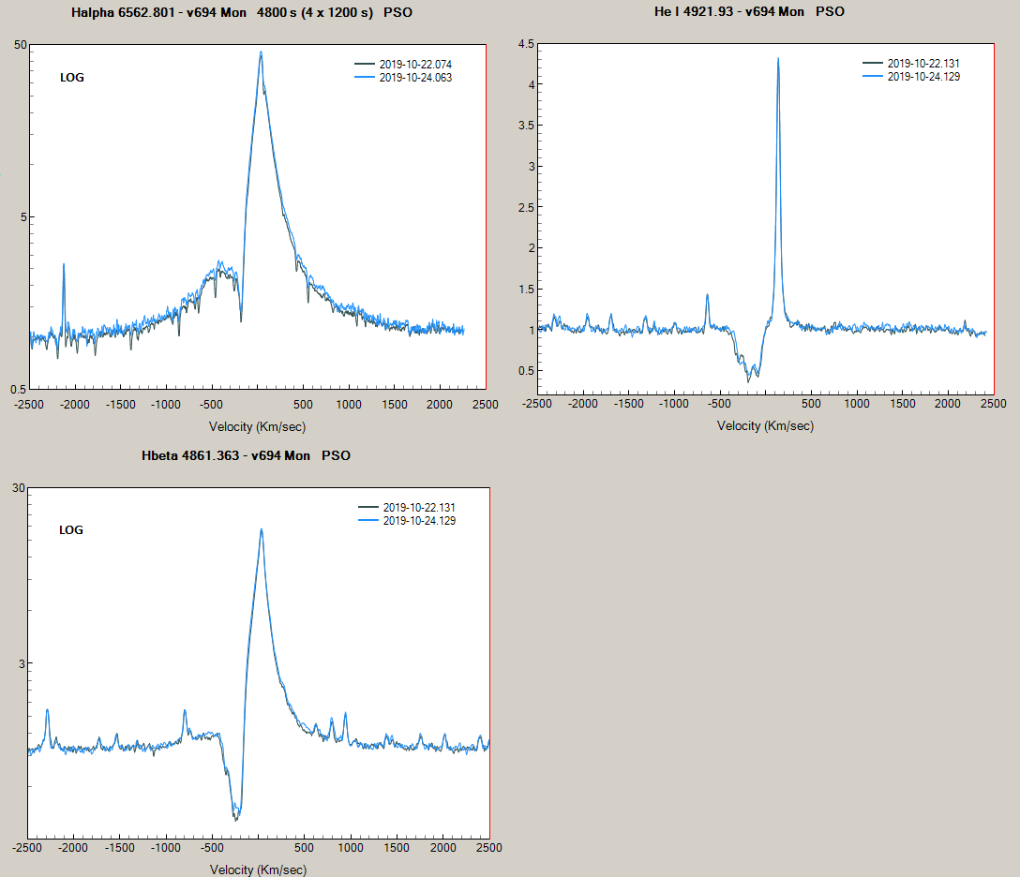This screenshot has height=877, width=1020.
Task: Select 2019-10-22.131 legend entry in Hbeta plot
Action: tap(419, 508)
